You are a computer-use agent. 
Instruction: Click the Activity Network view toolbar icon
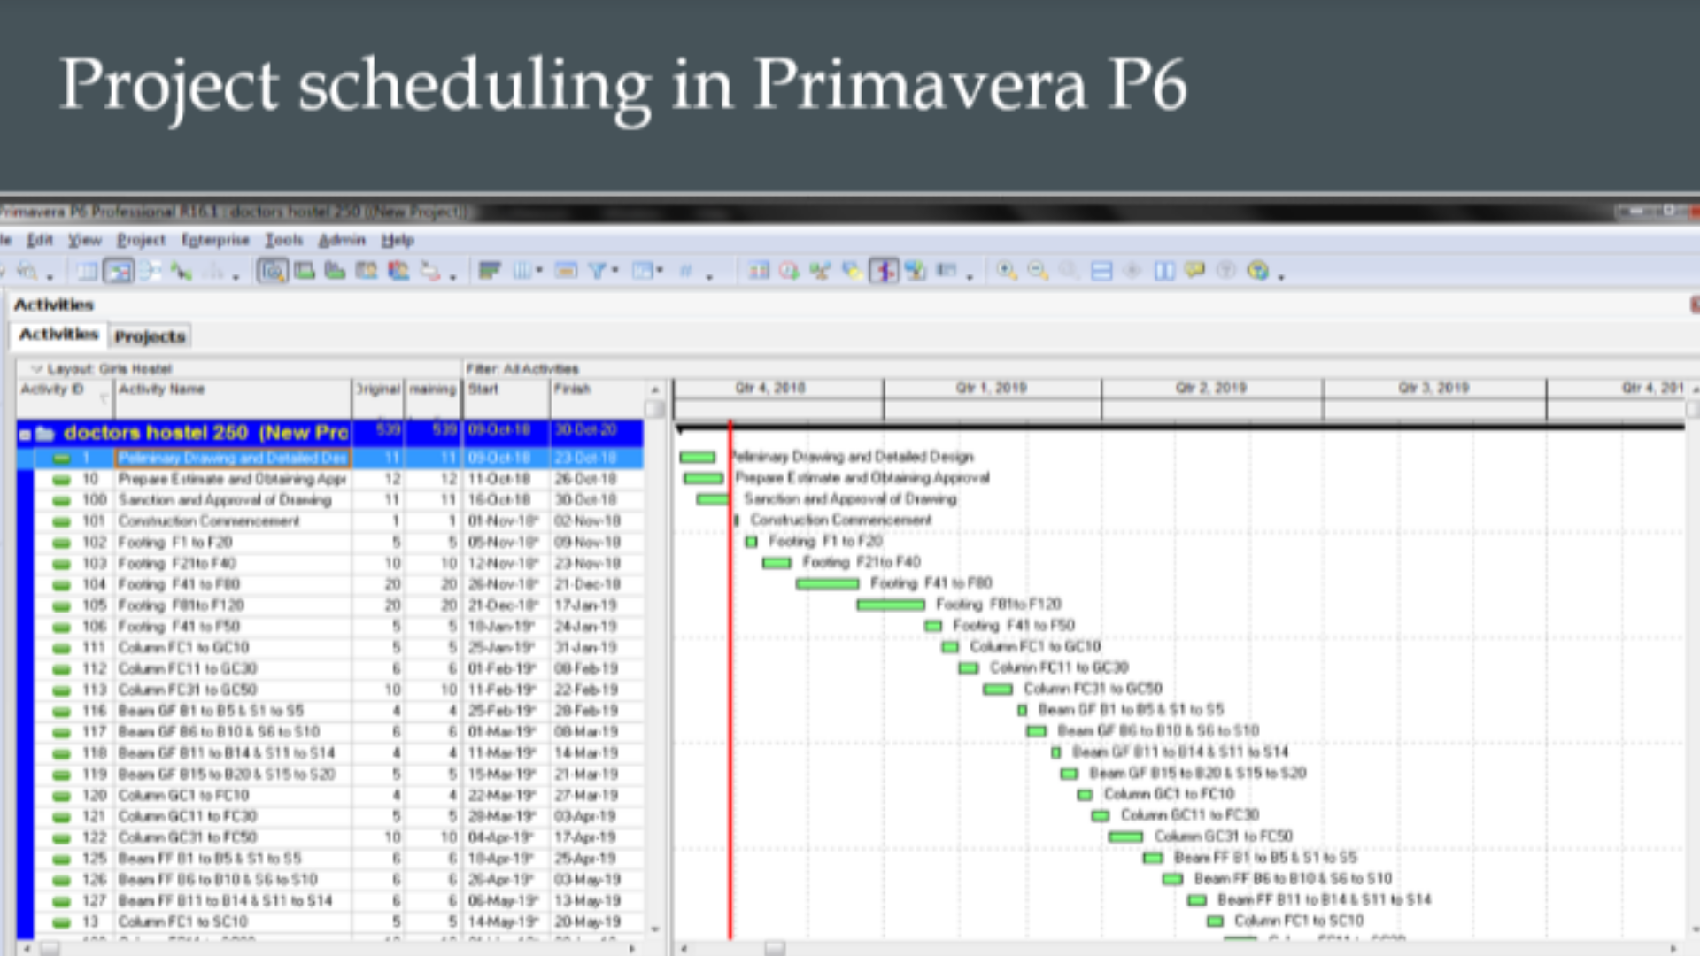click(150, 271)
